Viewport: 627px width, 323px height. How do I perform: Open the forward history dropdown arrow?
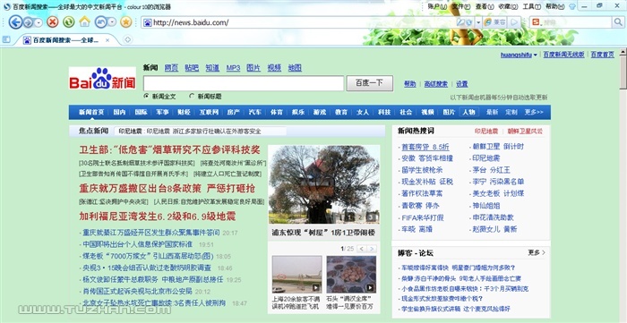click(x=39, y=22)
